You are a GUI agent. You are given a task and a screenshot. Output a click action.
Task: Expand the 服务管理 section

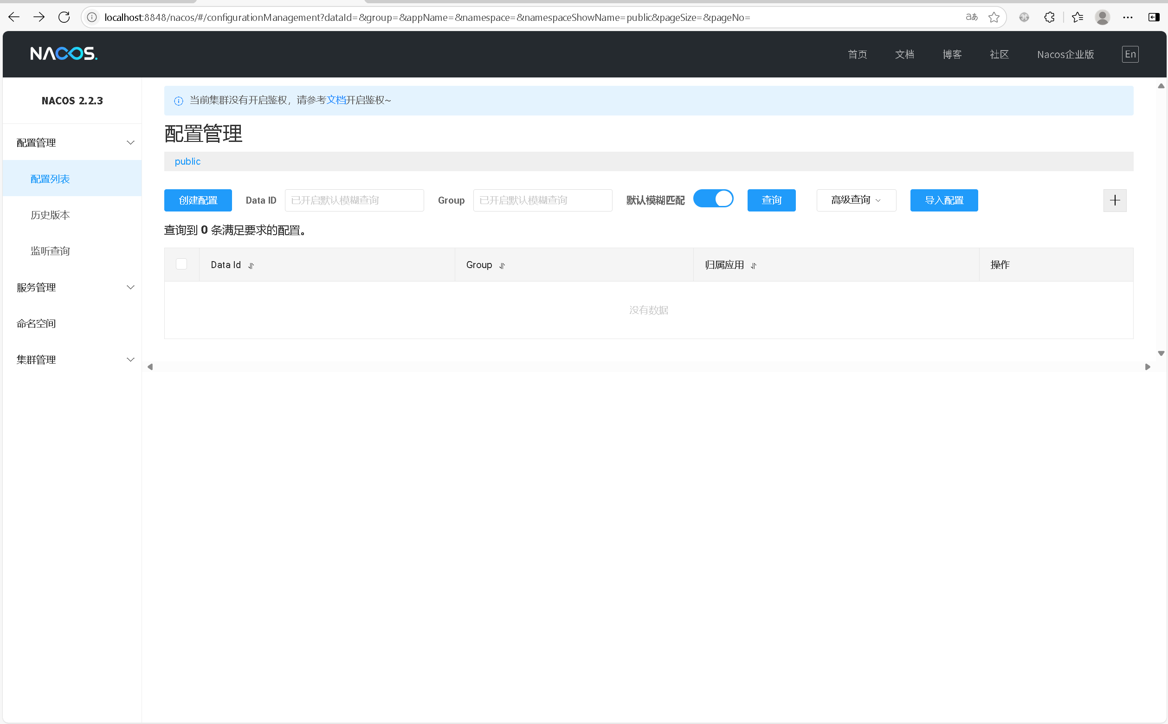(x=130, y=287)
